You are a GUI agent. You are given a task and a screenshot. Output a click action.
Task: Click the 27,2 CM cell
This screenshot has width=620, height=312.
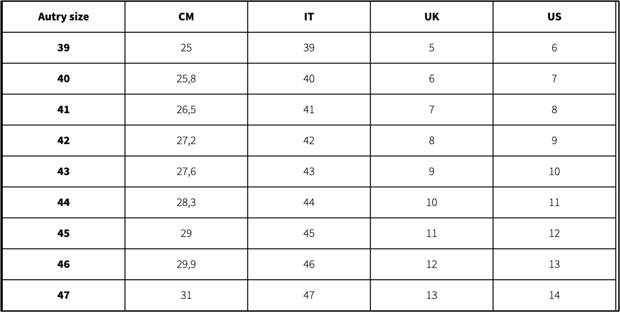tap(186, 141)
